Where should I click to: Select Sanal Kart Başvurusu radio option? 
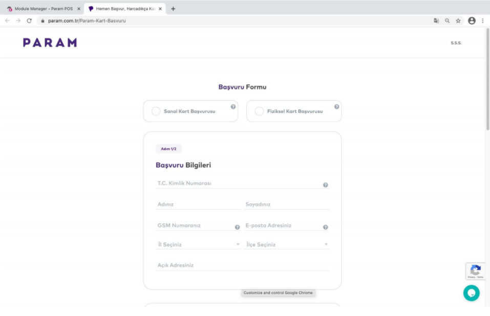pyautogui.click(x=156, y=111)
